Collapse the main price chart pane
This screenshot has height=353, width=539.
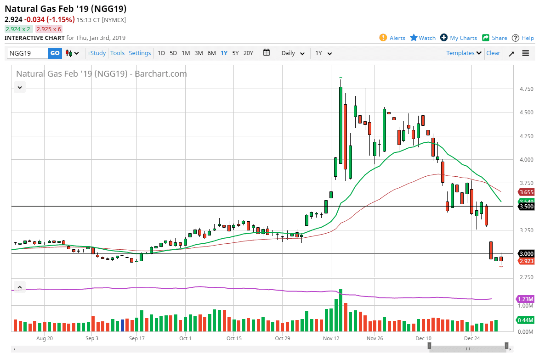(x=20, y=87)
